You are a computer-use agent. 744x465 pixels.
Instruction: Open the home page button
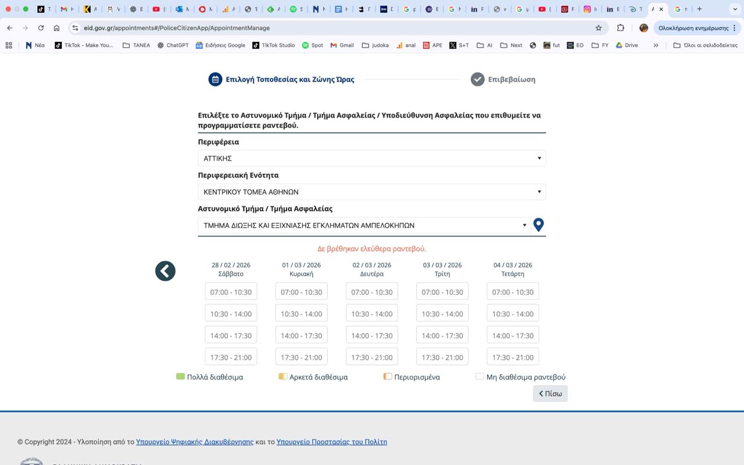click(x=56, y=28)
